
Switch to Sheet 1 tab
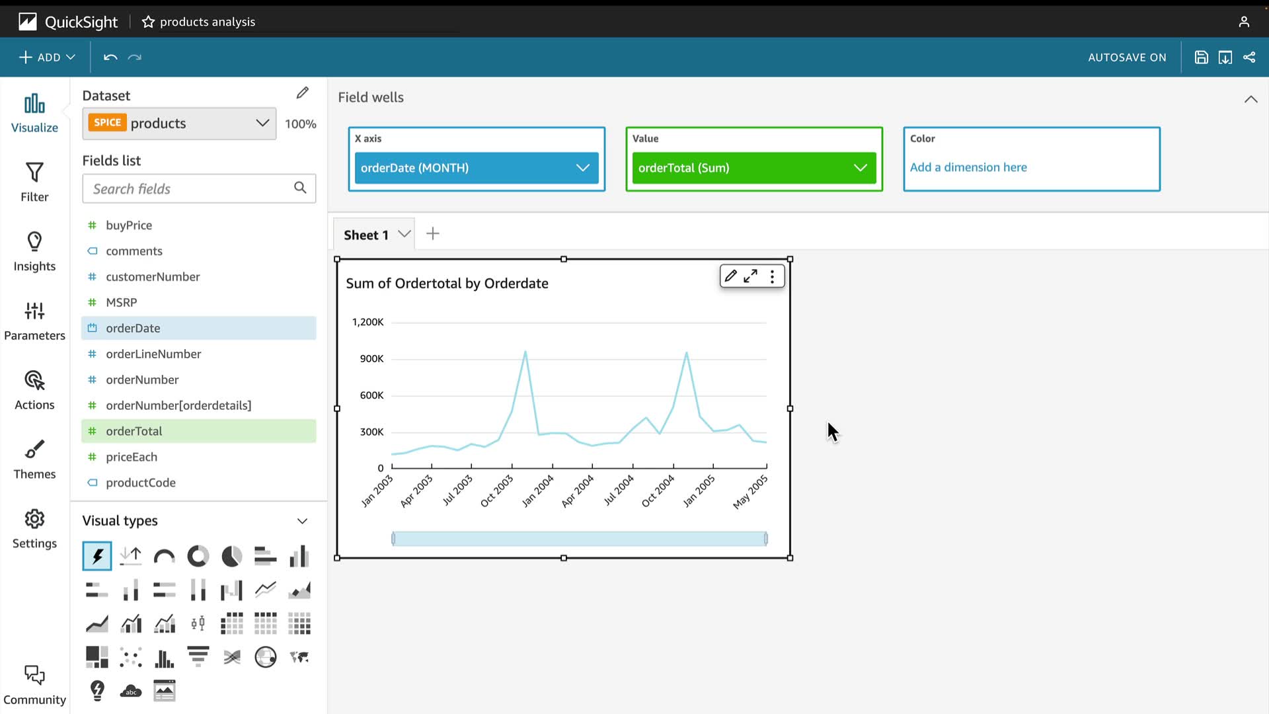pyautogui.click(x=366, y=235)
